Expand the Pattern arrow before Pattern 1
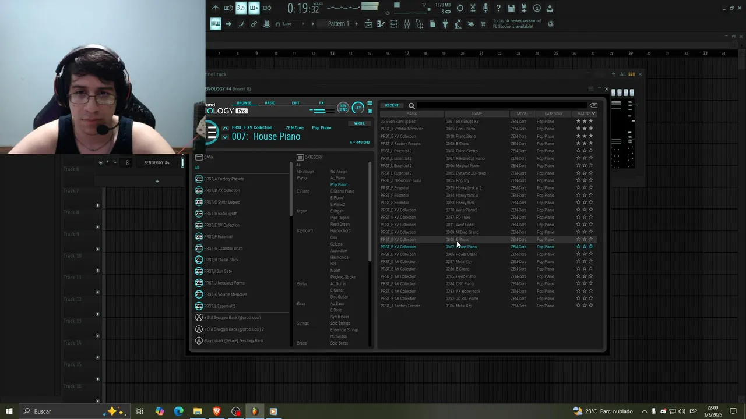 click(x=313, y=24)
